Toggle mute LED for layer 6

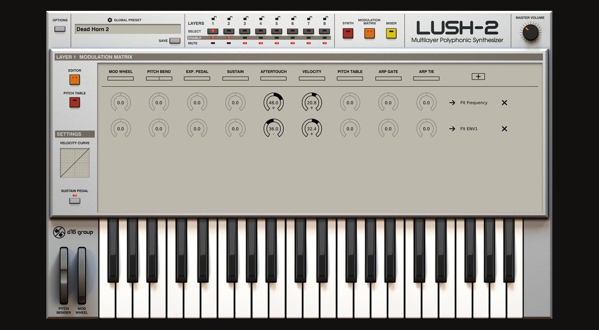tap(292, 43)
